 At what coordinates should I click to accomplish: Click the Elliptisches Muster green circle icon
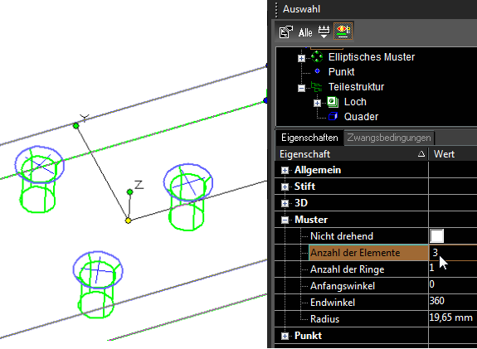[317, 57]
